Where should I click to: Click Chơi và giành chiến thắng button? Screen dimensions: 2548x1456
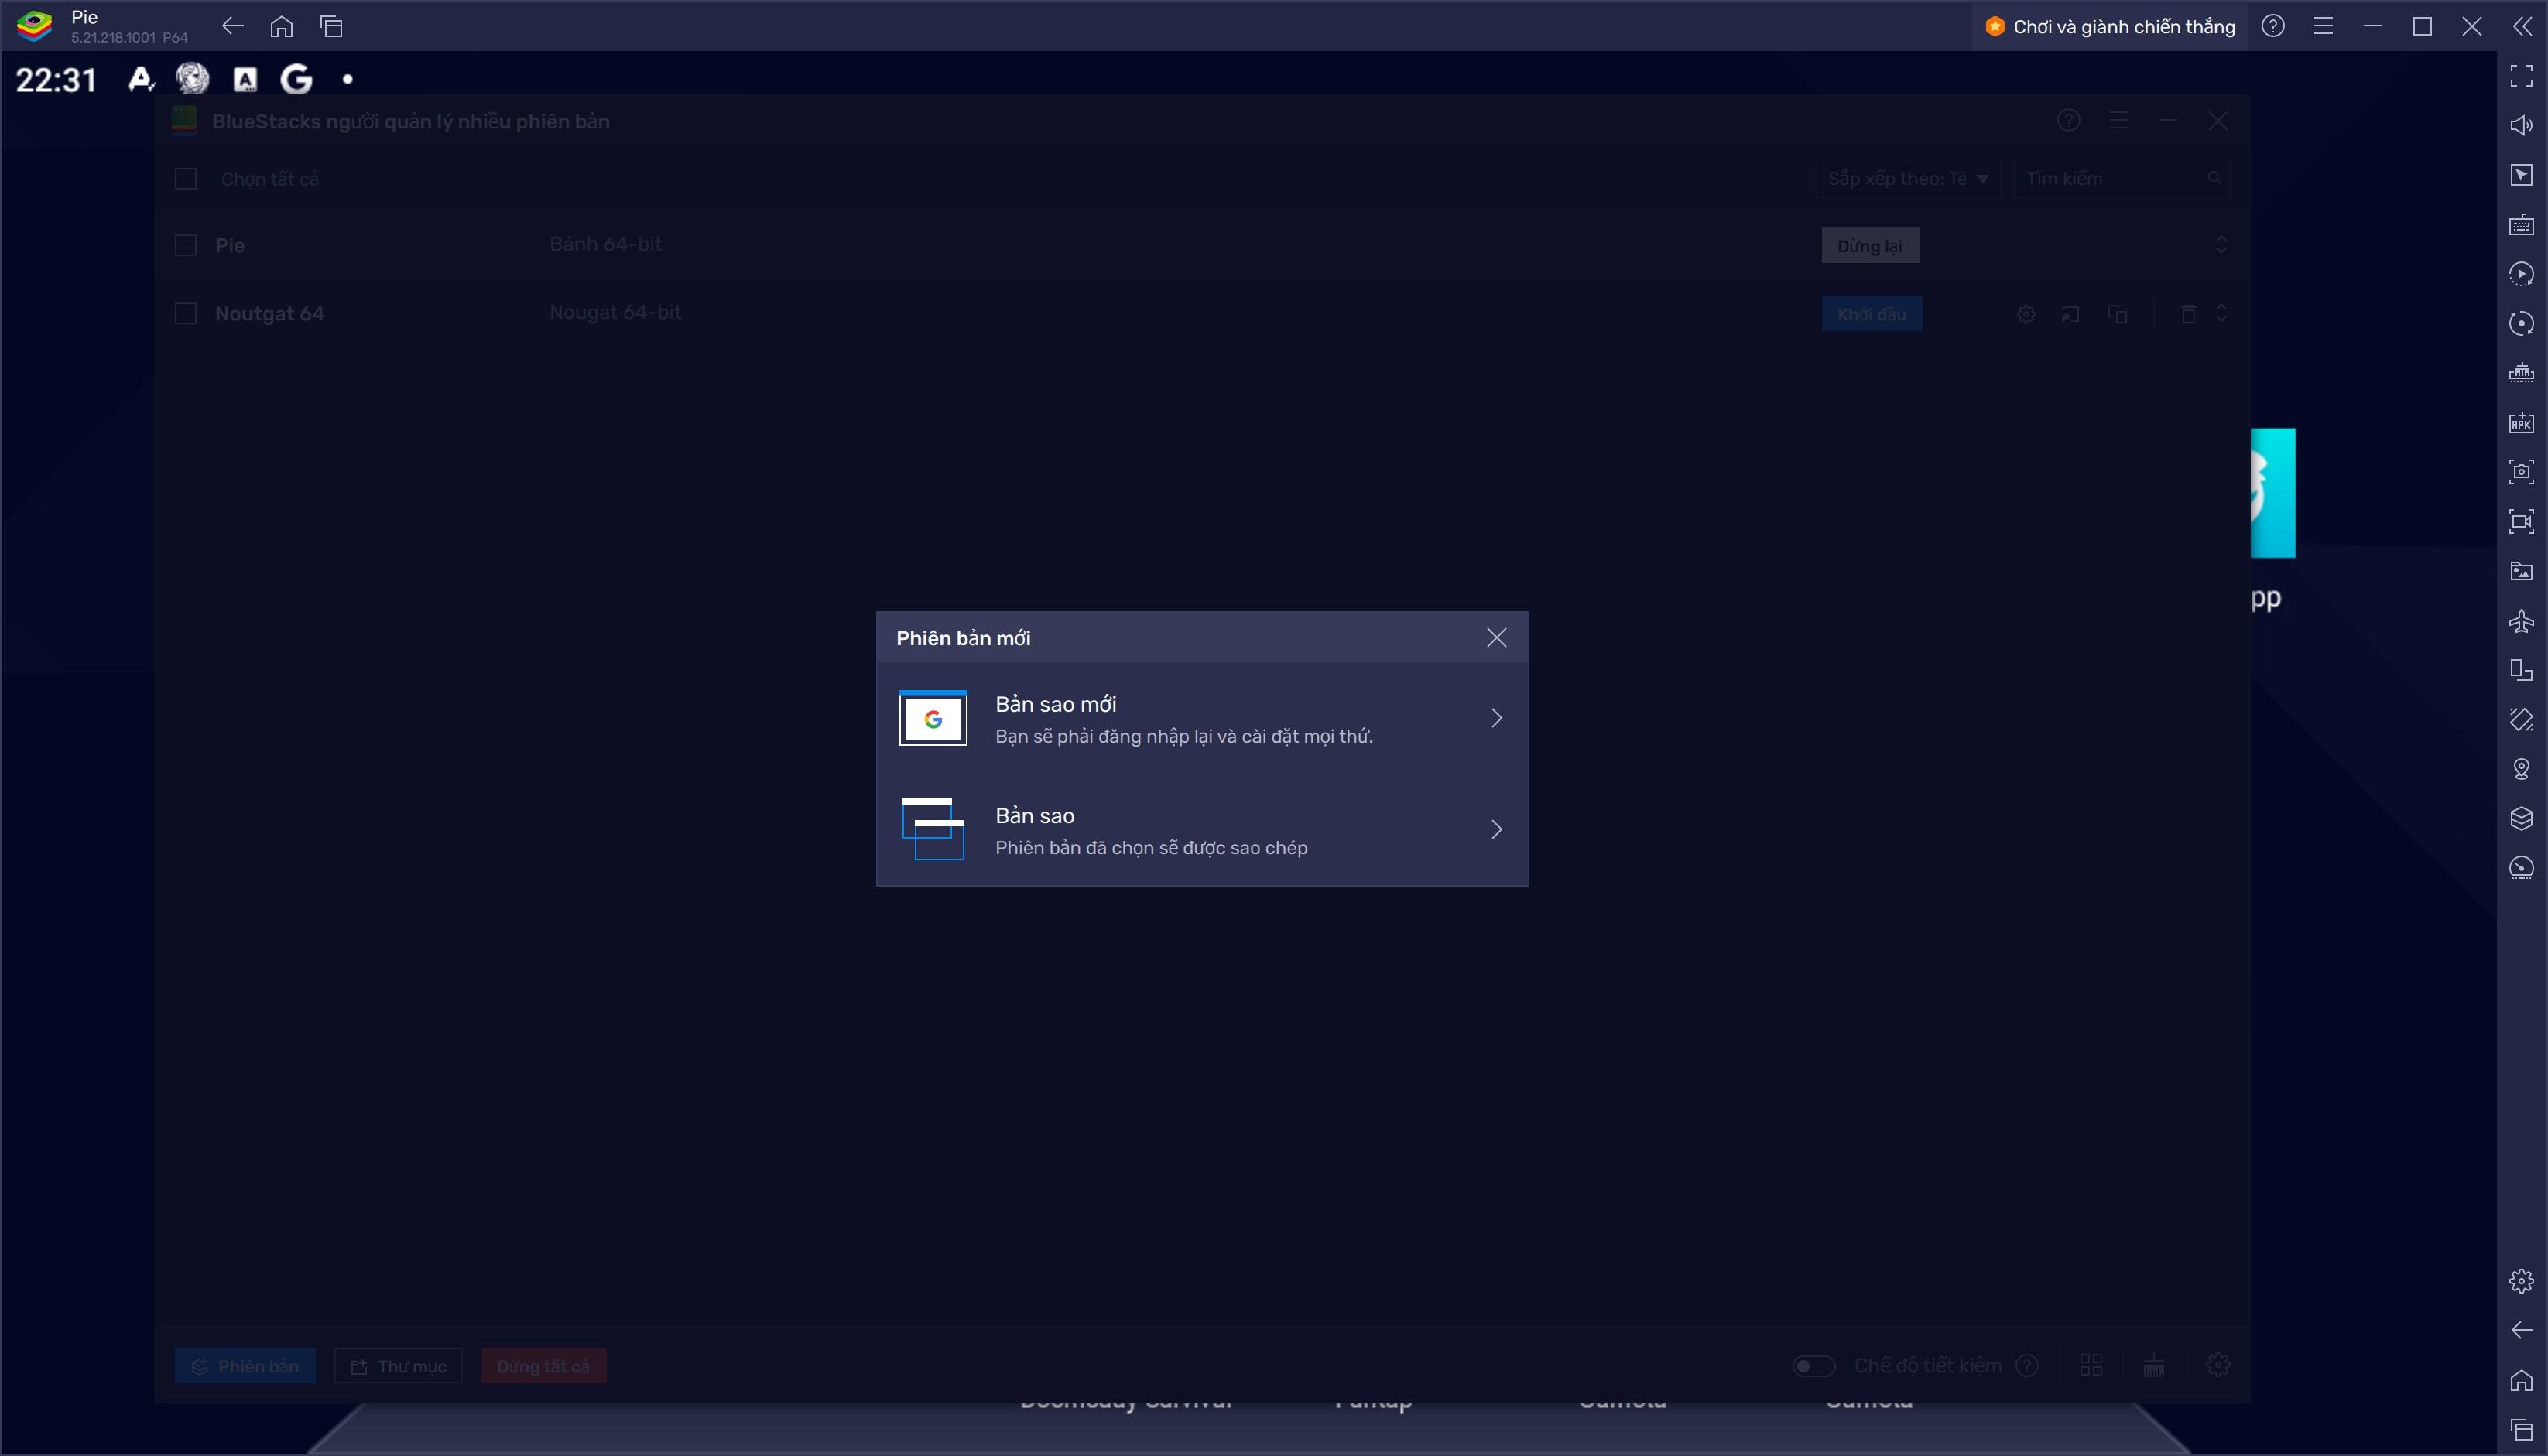coord(2109,26)
